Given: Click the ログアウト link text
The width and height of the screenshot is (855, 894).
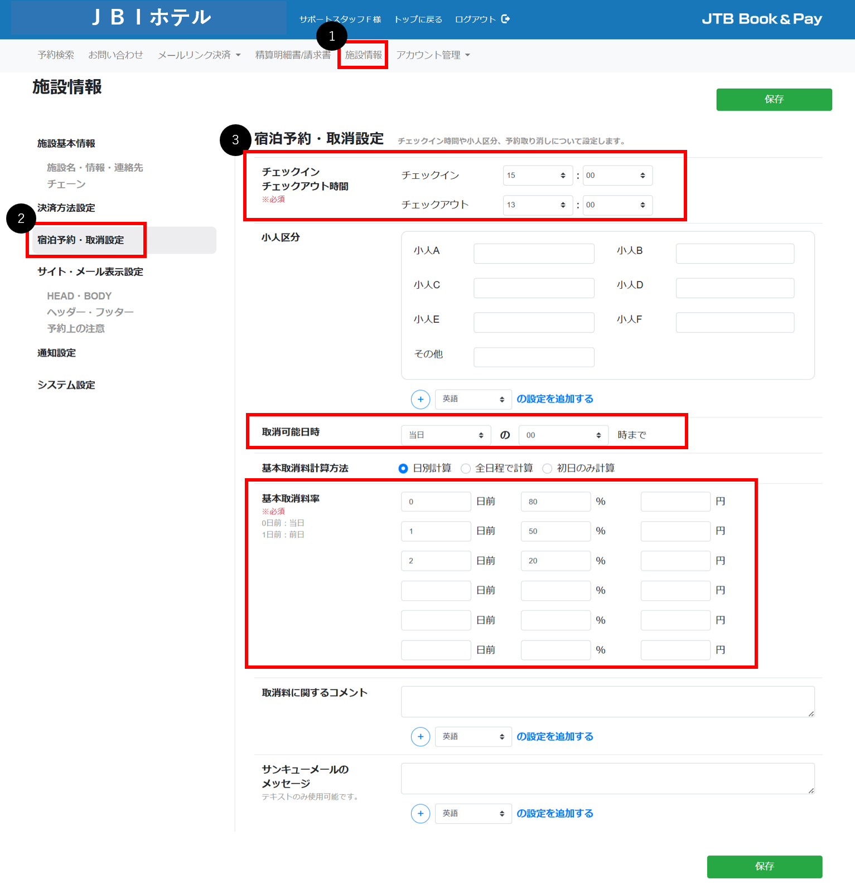Looking at the screenshot, I should (475, 20).
